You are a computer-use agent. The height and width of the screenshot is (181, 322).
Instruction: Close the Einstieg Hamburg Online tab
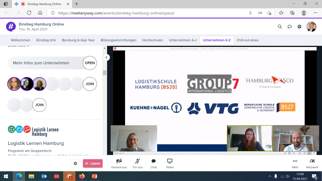click(68, 4)
